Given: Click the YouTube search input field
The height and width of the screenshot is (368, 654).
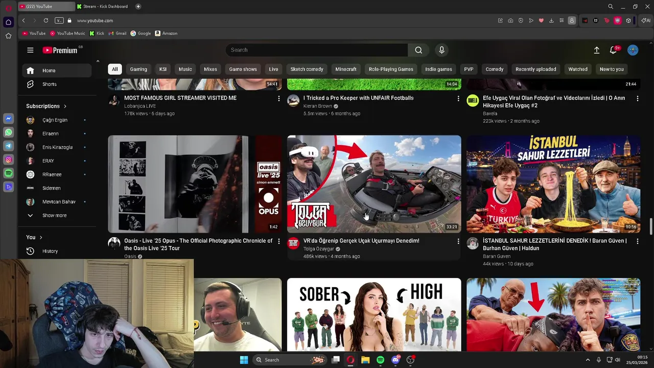Looking at the screenshot, I should 317,50.
